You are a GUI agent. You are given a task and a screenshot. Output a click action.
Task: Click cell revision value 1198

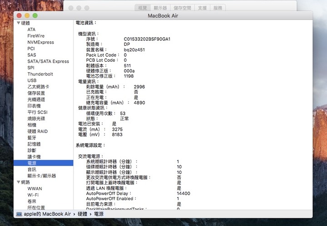click(x=129, y=76)
